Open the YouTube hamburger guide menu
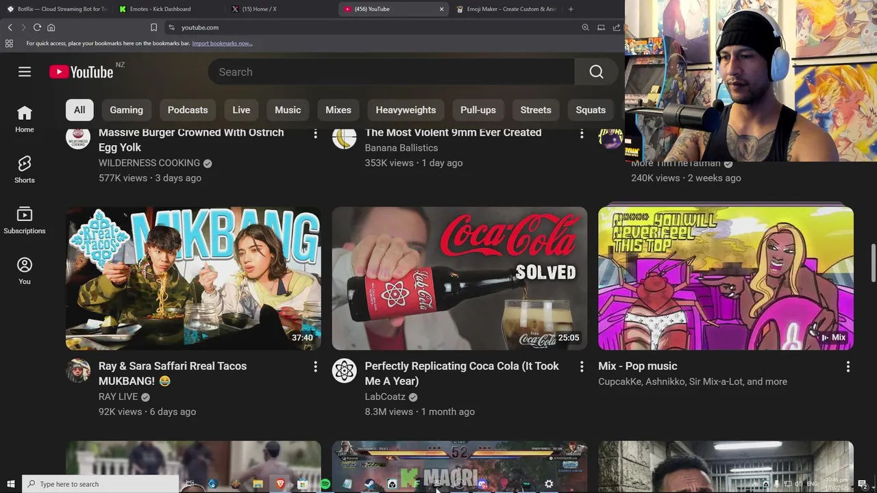Screen dimensions: 877x493 click(x=25, y=72)
